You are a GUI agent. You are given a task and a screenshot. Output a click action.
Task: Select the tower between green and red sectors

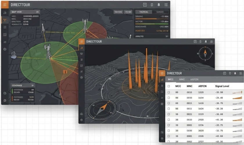[x=85, y=26]
